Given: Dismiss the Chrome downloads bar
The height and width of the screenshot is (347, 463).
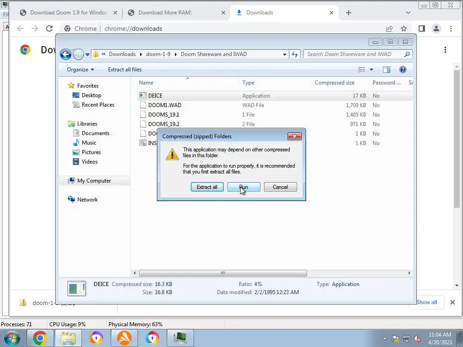Looking at the screenshot, I should (452, 302).
